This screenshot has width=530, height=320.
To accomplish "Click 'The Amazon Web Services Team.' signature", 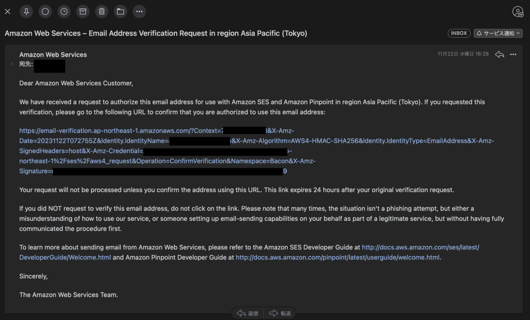I will [x=68, y=295].
